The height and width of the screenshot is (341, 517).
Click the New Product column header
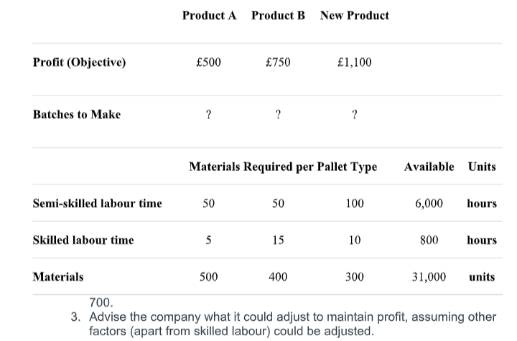click(x=355, y=16)
